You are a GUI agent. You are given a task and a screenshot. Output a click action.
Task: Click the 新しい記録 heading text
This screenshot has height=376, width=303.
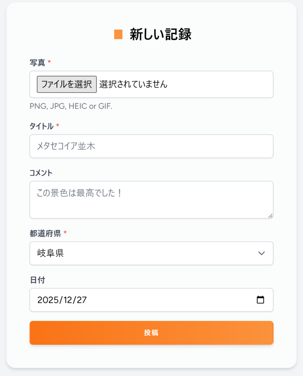click(x=160, y=35)
